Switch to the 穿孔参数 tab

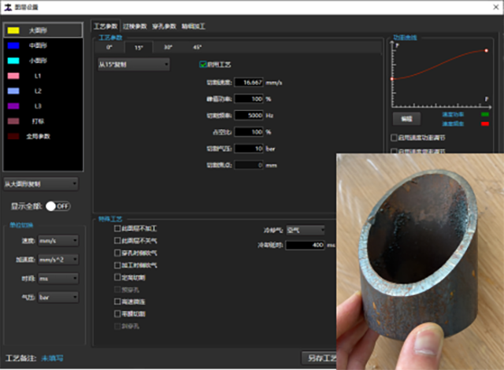pos(165,26)
